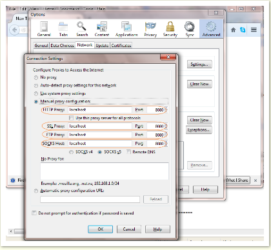
Task: Click the HTTP Proxy port field
Action: click(156, 110)
